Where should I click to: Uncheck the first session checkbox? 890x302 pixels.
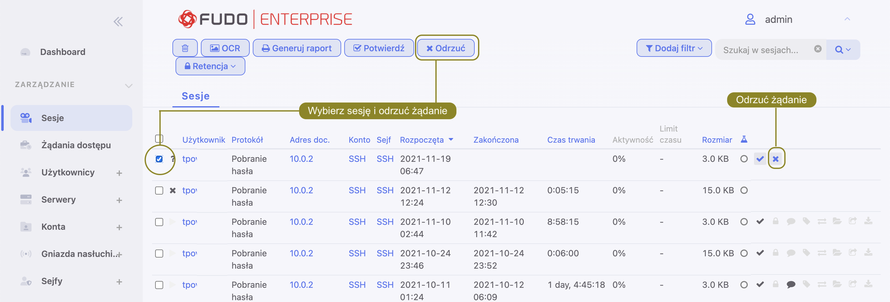click(x=159, y=159)
